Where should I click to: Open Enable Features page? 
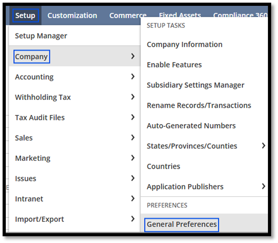(x=174, y=65)
